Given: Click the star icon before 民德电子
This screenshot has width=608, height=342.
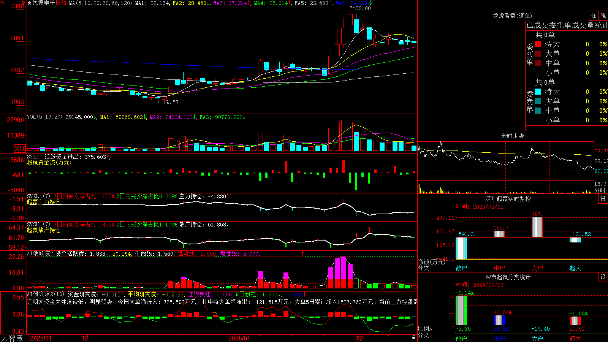Looking at the screenshot, I should coord(30,3).
